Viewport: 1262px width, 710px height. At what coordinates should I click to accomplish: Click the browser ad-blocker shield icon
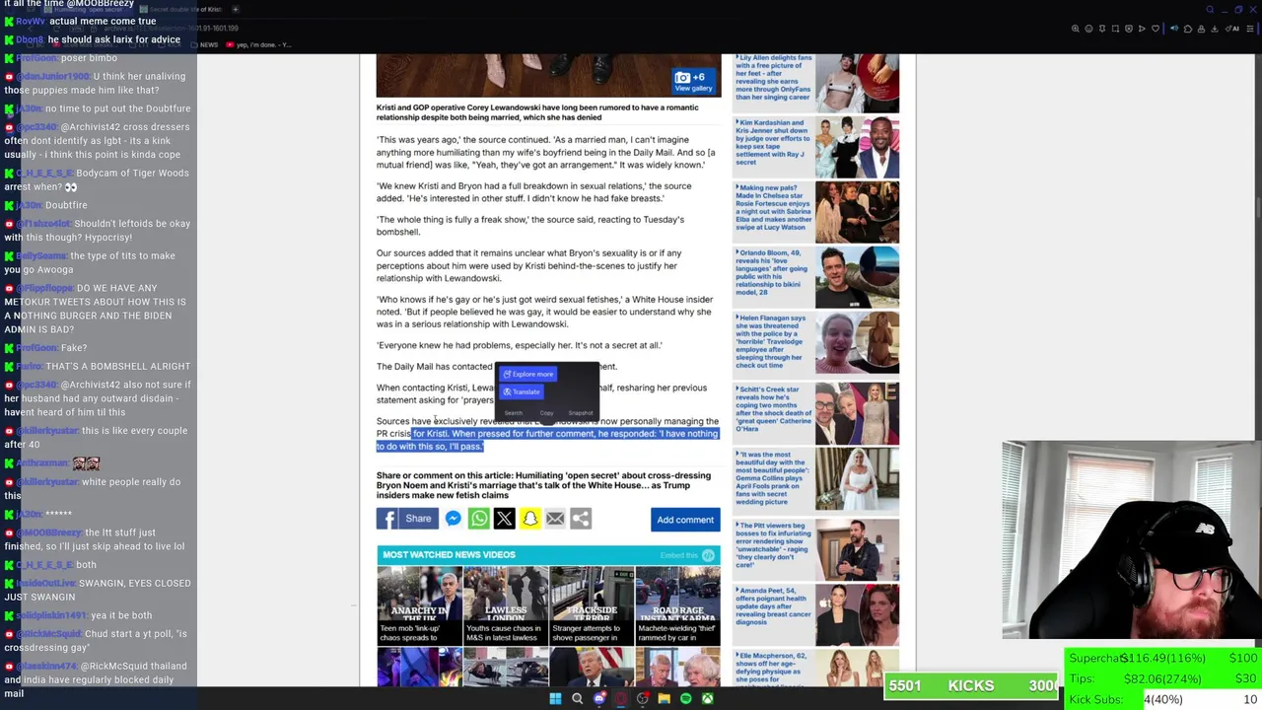(x=1129, y=29)
